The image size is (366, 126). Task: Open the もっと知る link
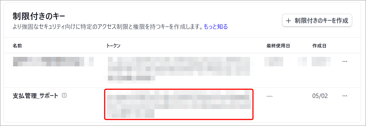[x=216, y=27]
